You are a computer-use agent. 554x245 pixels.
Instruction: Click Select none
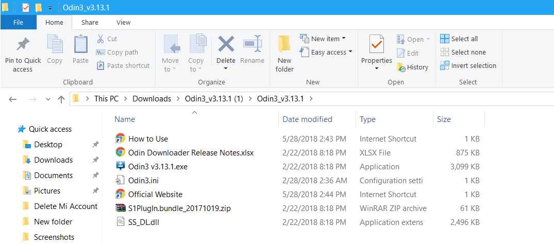tap(463, 52)
